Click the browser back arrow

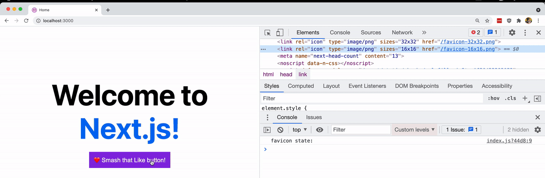[x=7, y=20]
